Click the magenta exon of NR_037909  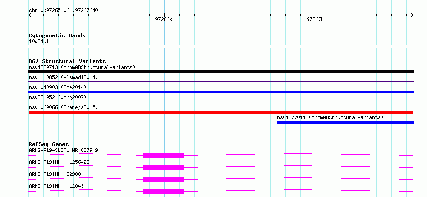click(164, 156)
